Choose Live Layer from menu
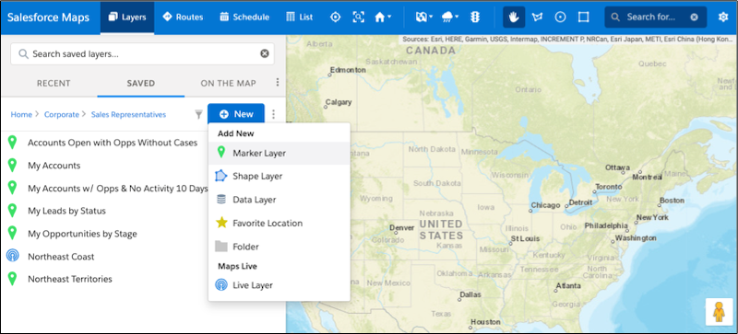Image resolution: width=738 pixels, height=334 pixels. pyautogui.click(x=280, y=285)
